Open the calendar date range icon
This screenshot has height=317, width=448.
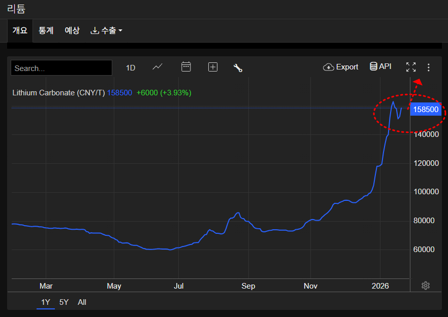(x=186, y=67)
